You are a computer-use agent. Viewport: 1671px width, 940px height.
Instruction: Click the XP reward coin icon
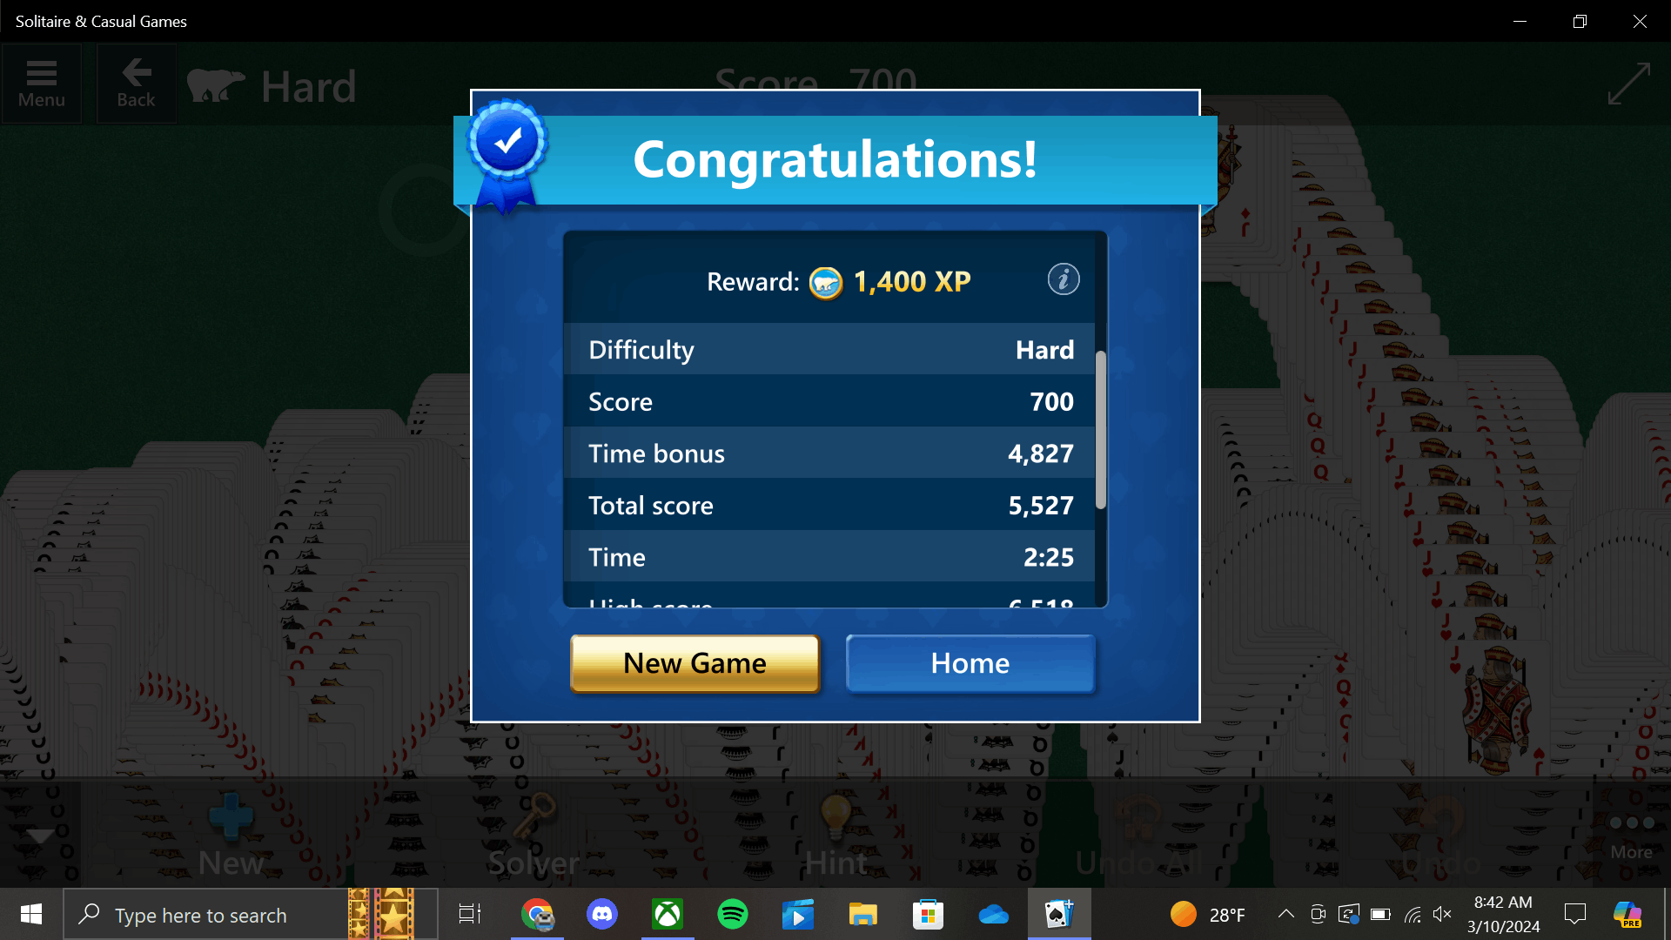[825, 282]
